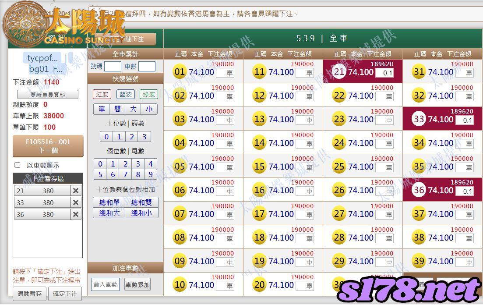Select yellow ball number 29
The width and height of the screenshot is (483, 305).
(x=339, y=261)
